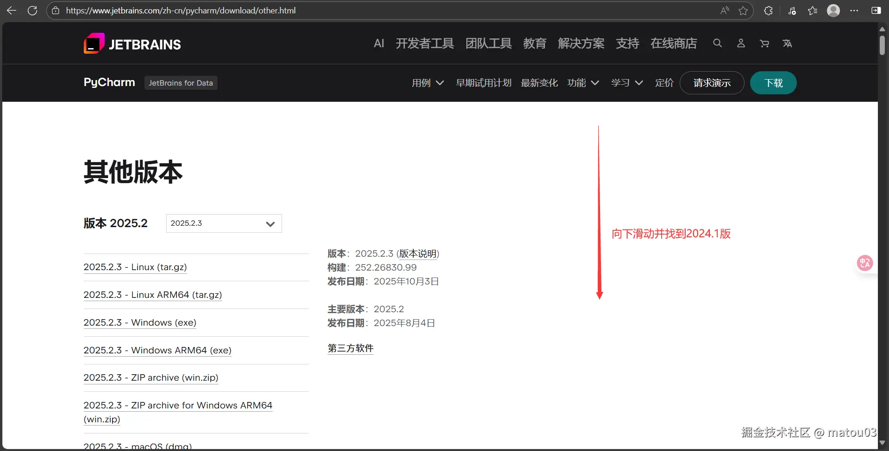Click the JetBrains for Data badge
Image resolution: width=889 pixels, height=451 pixels.
[x=181, y=83]
